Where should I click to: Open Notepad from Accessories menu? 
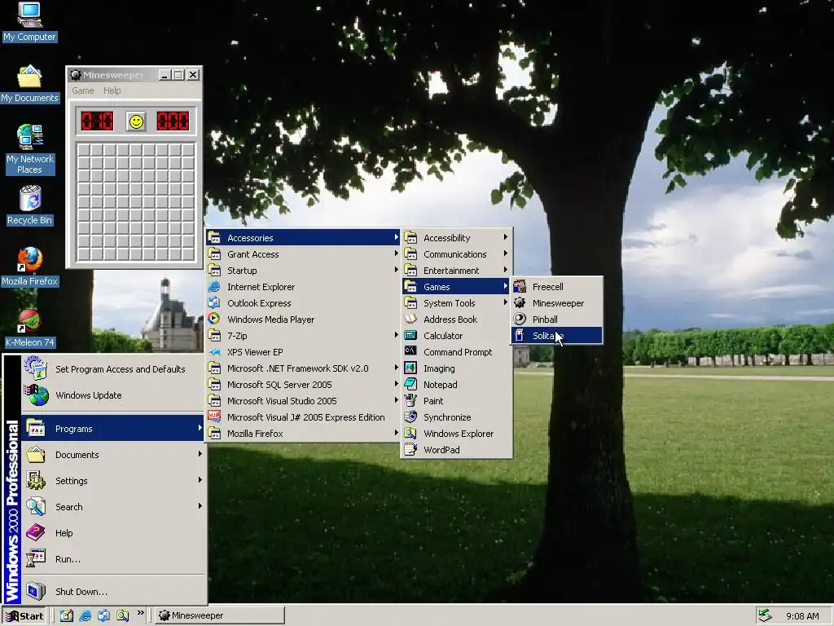(457, 385)
